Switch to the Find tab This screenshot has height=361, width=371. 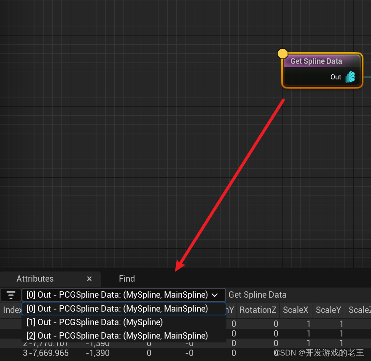click(126, 279)
